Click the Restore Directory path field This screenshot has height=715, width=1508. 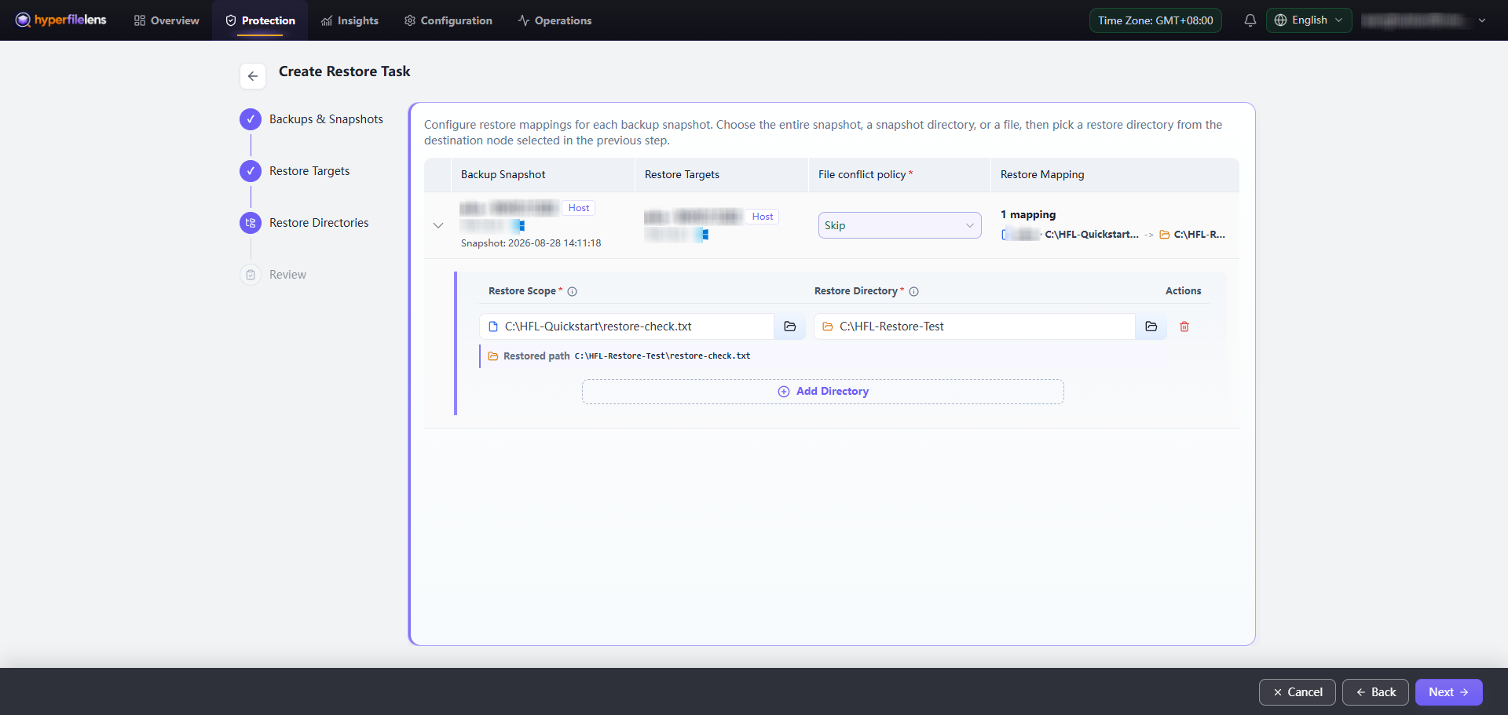[x=975, y=326]
